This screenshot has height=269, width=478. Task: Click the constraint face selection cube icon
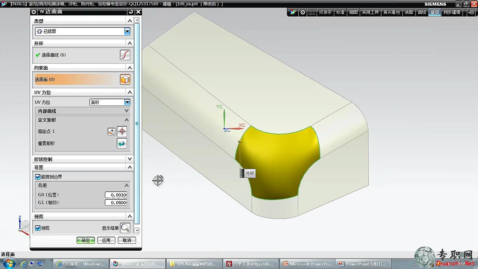125,79
